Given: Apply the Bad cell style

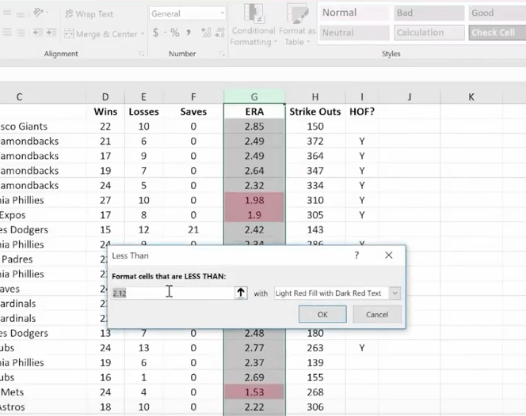Looking at the screenshot, I should (429, 13).
